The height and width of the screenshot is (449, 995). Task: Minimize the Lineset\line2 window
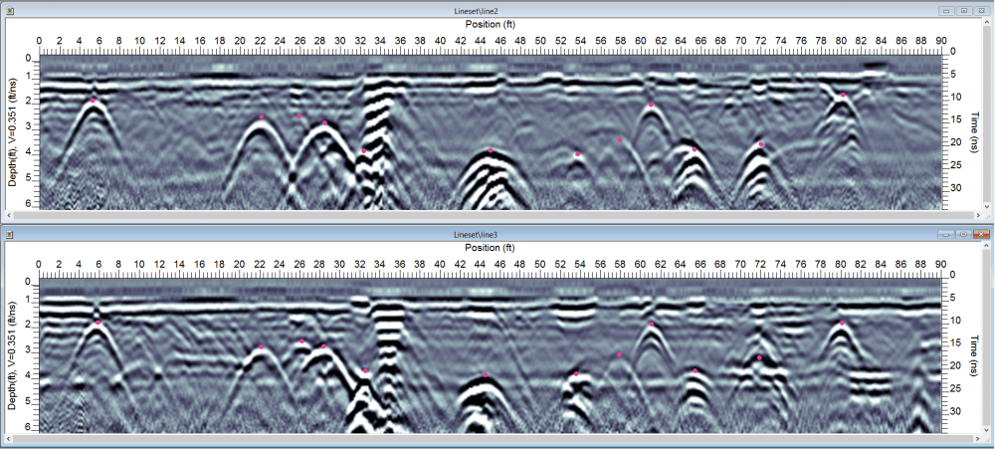pyautogui.click(x=947, y=11)
